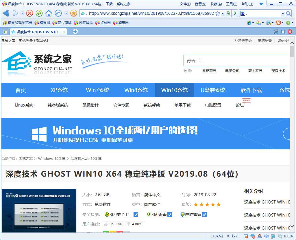Image resolution: width=296 pixels, height=240 pixels.
Task: Click the chat-bubble ad block status icon
Action: coord(253,236)
